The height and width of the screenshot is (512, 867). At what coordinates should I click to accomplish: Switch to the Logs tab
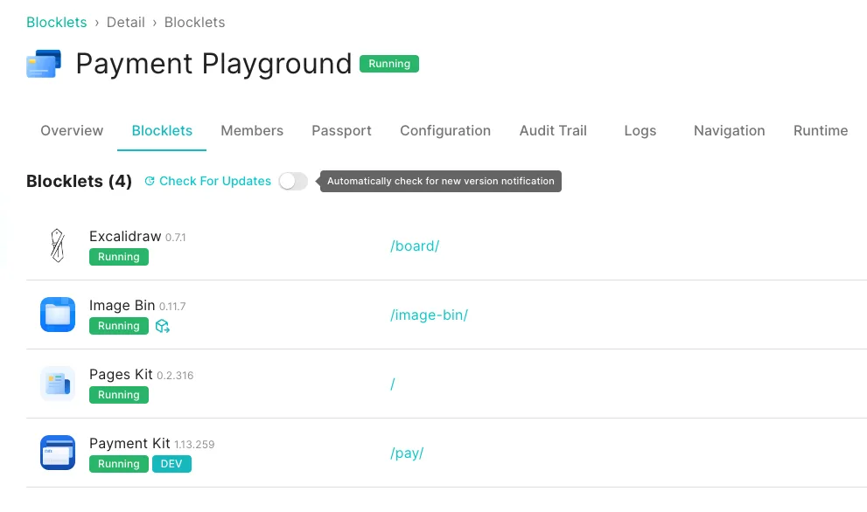point(640,131)
